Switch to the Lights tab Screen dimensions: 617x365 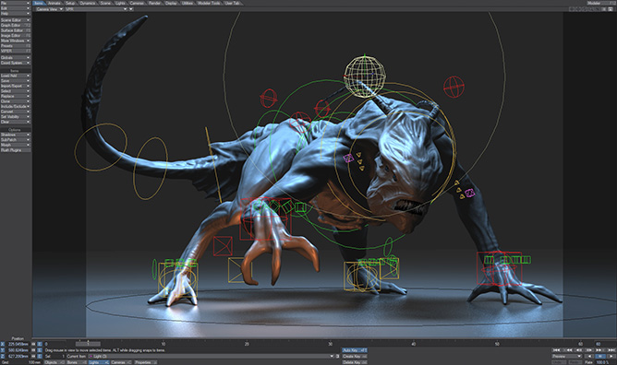pyautogui.click(x=120, y=3)
